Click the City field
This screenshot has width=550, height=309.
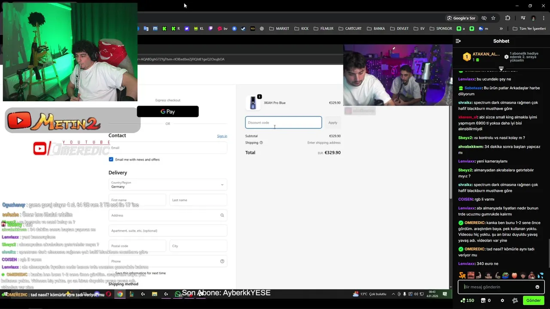[198, 246]
